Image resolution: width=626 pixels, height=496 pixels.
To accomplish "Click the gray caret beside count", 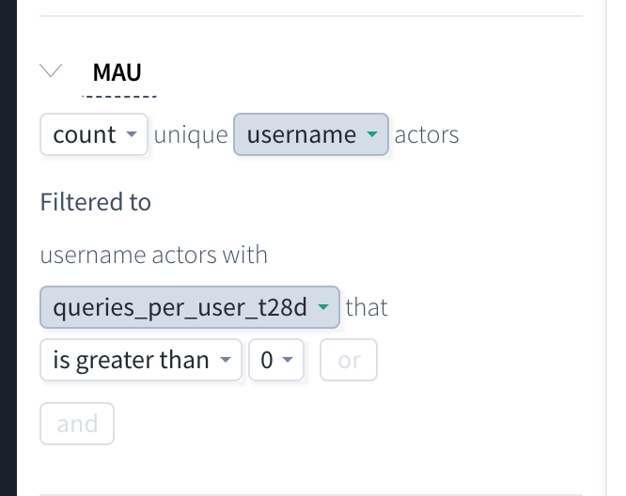I will point(132,134).
